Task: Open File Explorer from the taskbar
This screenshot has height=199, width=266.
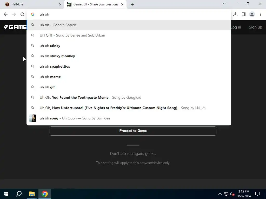Action: [32, 194]
